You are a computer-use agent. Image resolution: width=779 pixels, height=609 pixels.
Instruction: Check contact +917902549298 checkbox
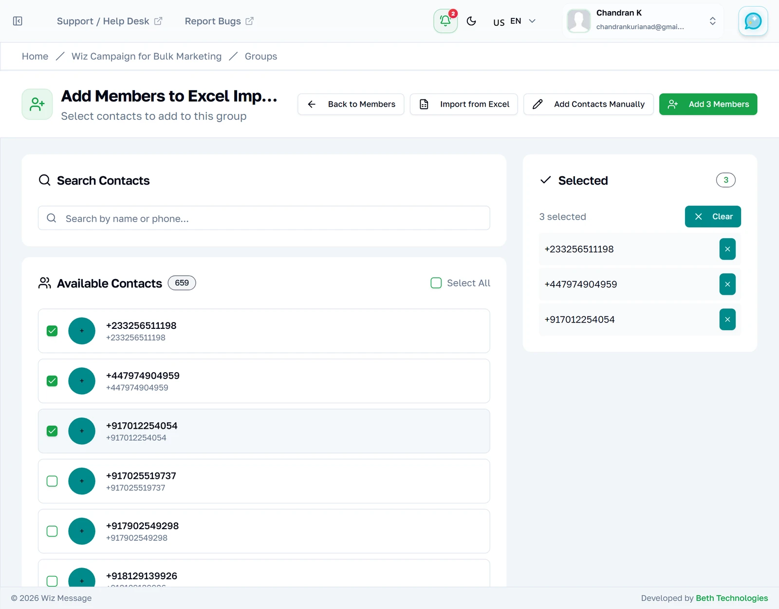(x=52, y=531)
